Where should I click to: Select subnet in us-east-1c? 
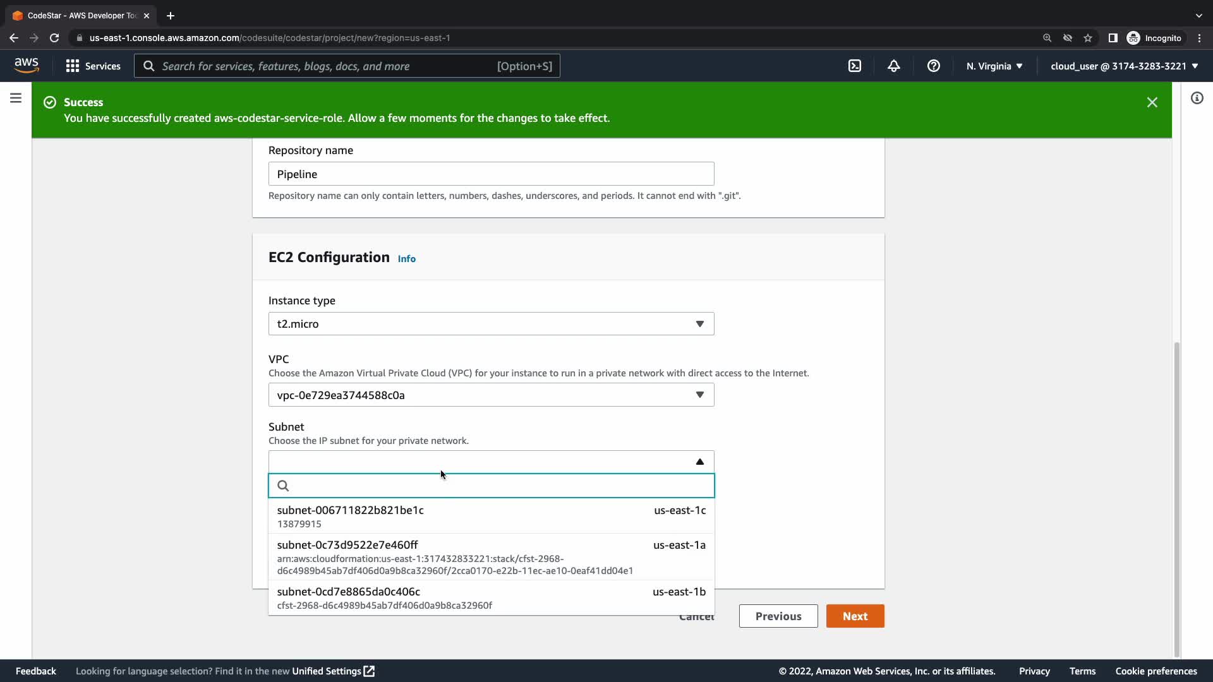pyautogui.click(x=491, y=516)
